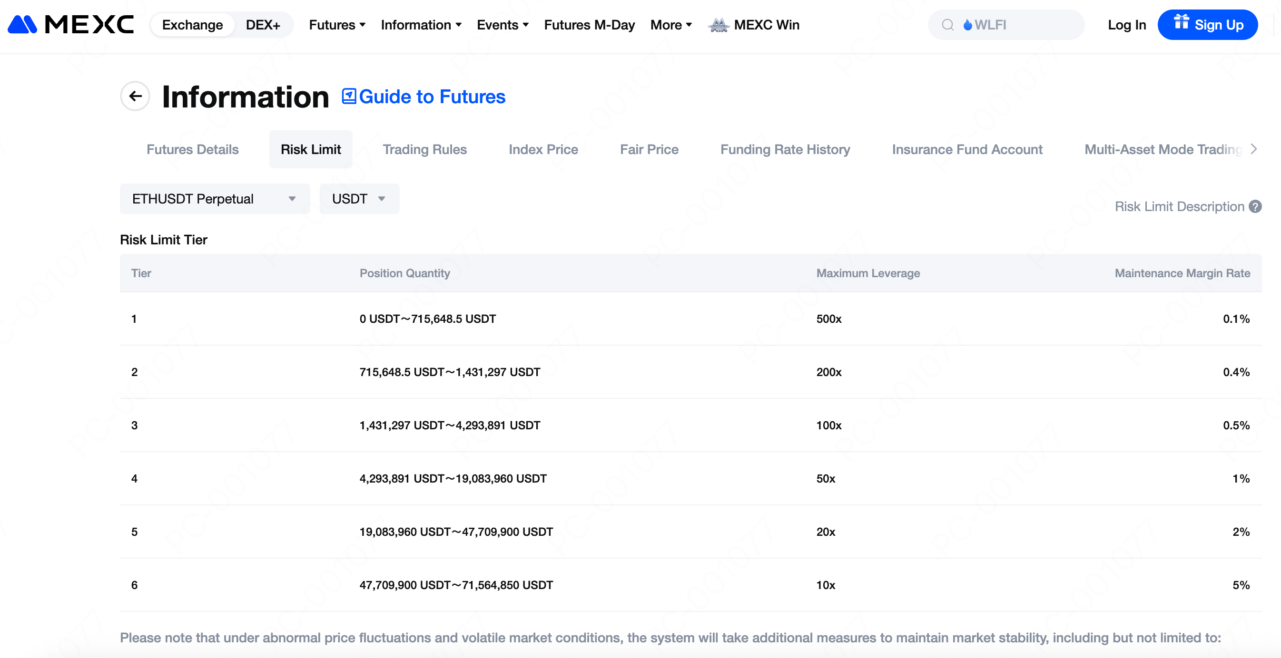The height and width of the screenshot is (658, 1281).
Task: Click the Log In link
Action: pyautogui.click(x=1126, y=25)
